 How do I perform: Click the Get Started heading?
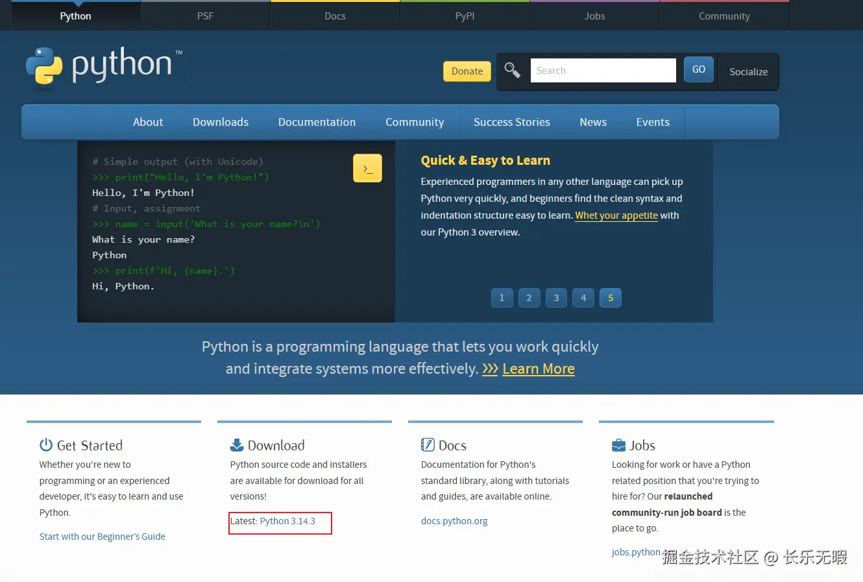coord(90,446)
